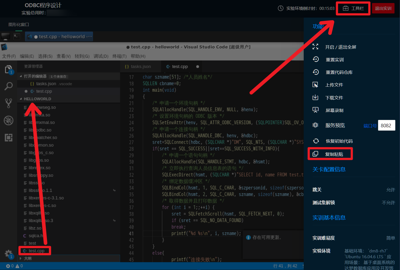
Task: Close the unsaved test.cpp tab dot
Action: click(x=198, y=67)
